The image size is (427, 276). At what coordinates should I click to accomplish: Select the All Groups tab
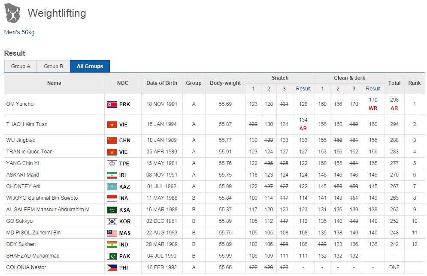(90, 66)
